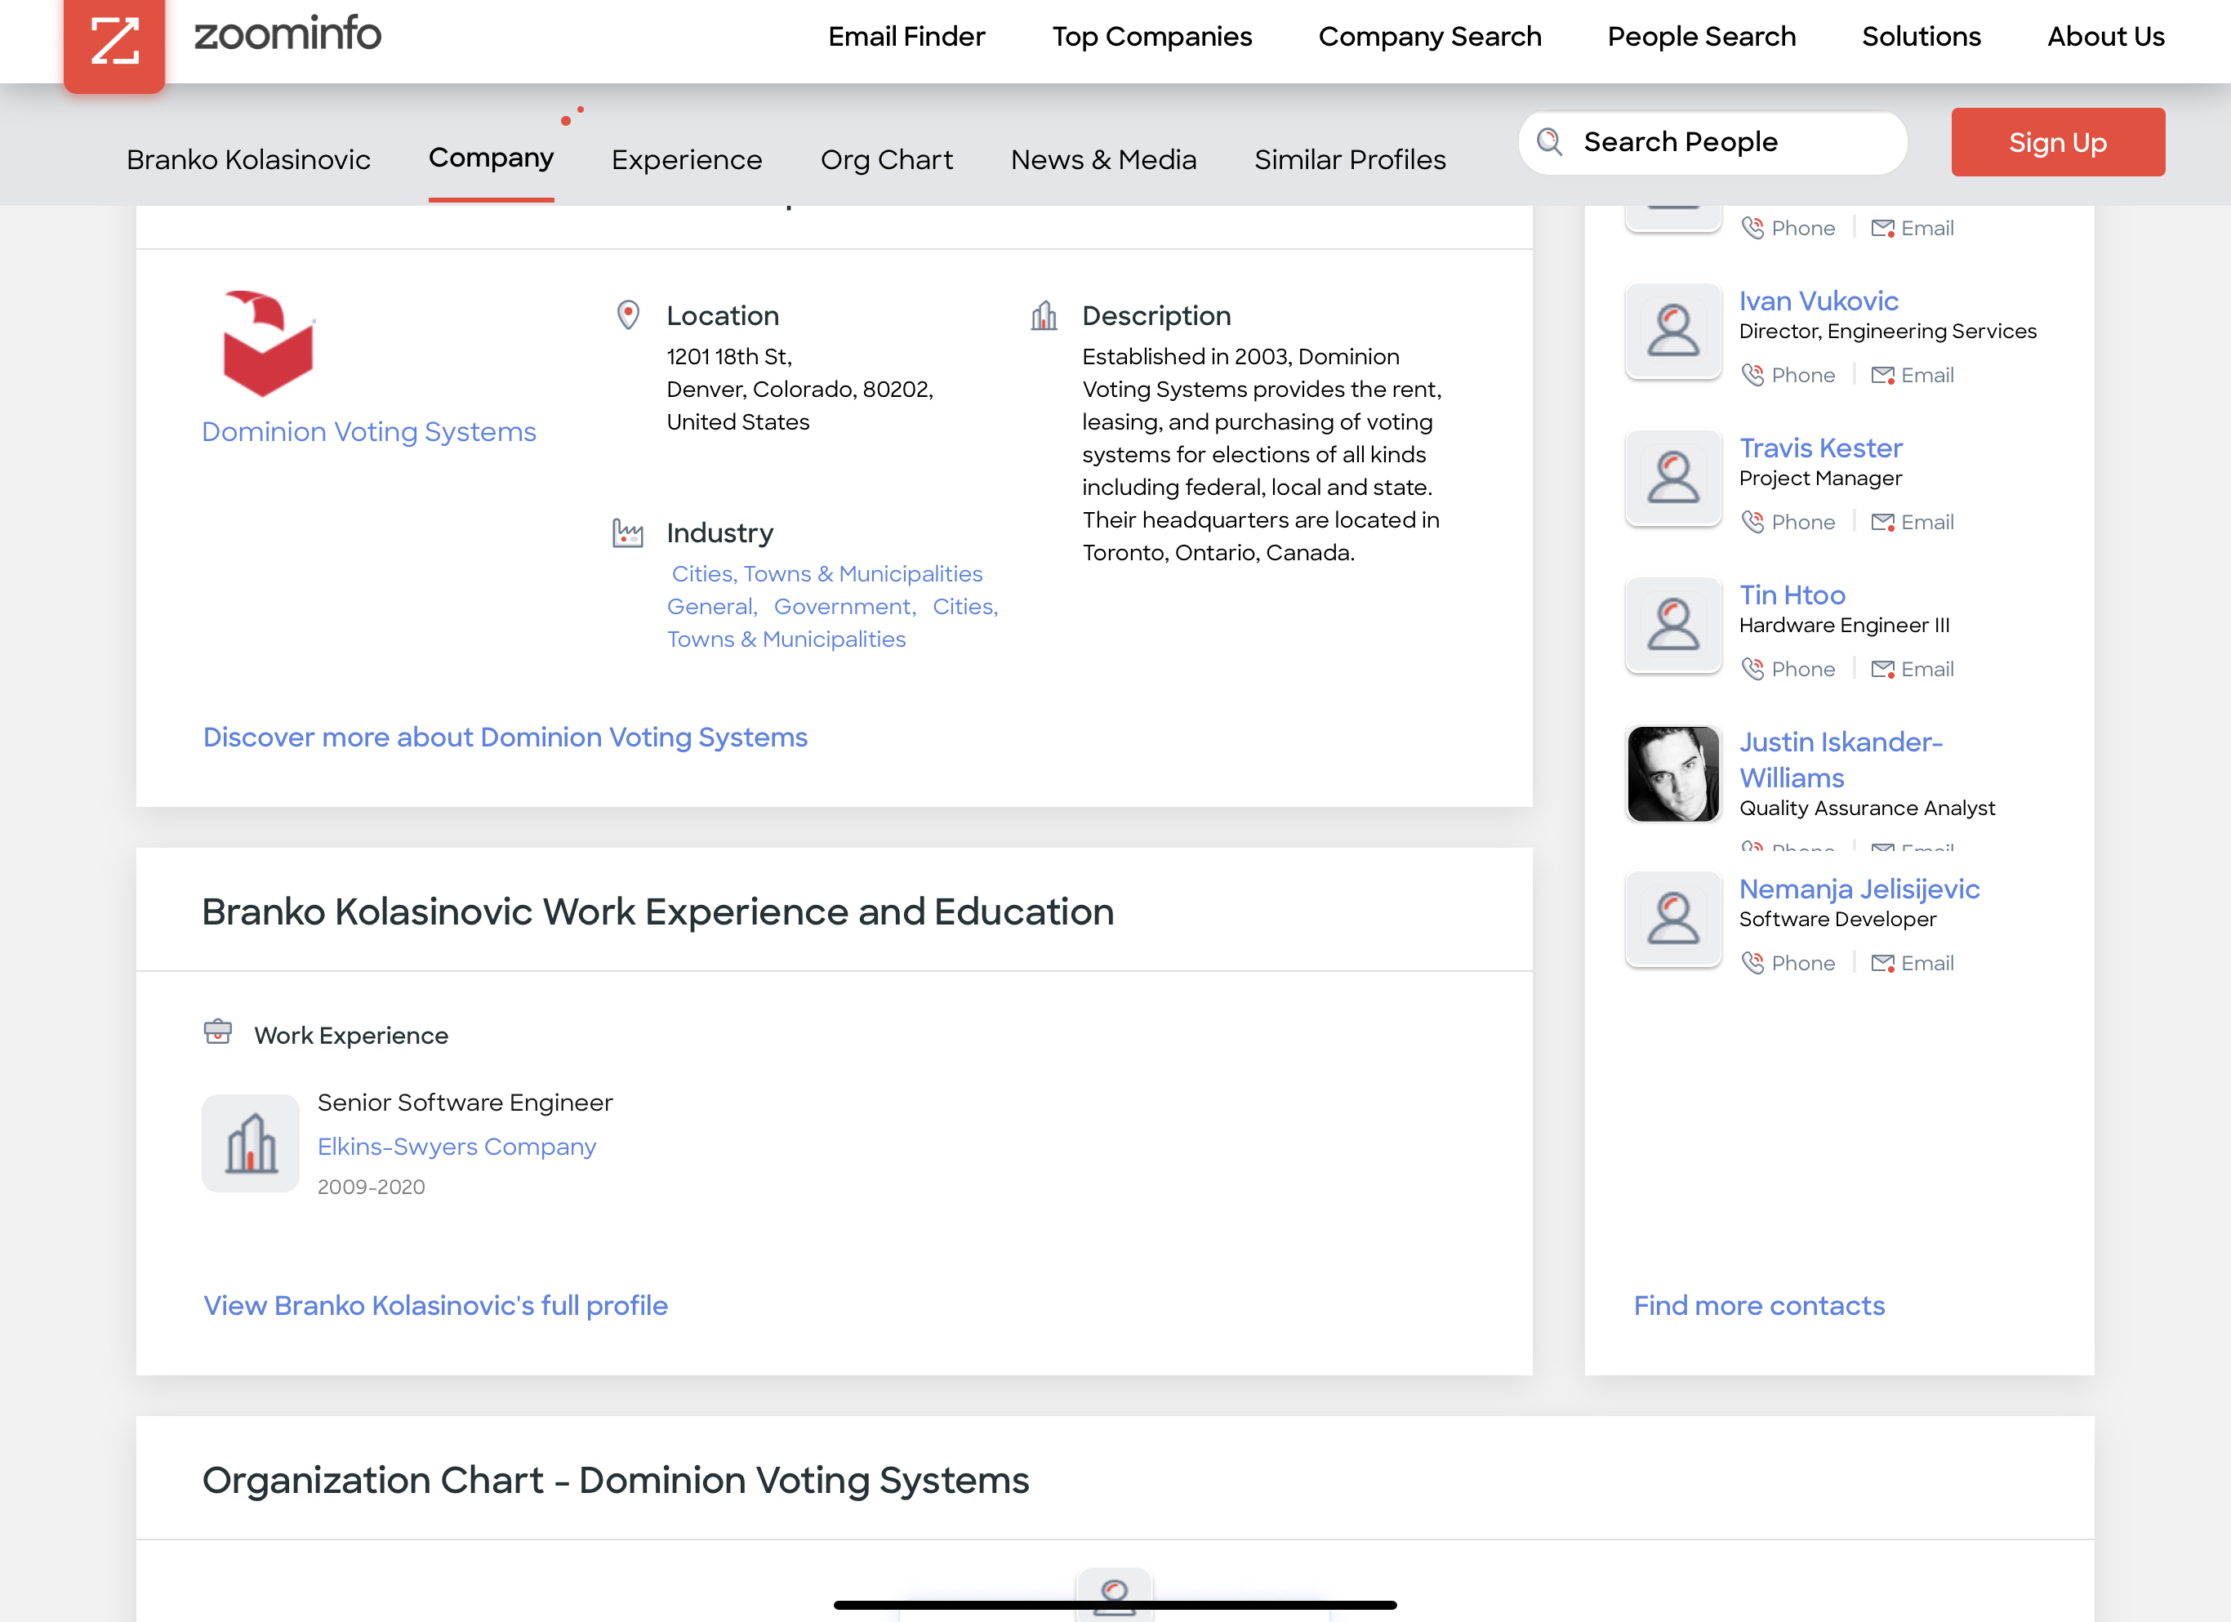Viewport: 2231px width, 1622px height.
Task: Click the zoominfo wordmark text
Action: click(287, 33)
